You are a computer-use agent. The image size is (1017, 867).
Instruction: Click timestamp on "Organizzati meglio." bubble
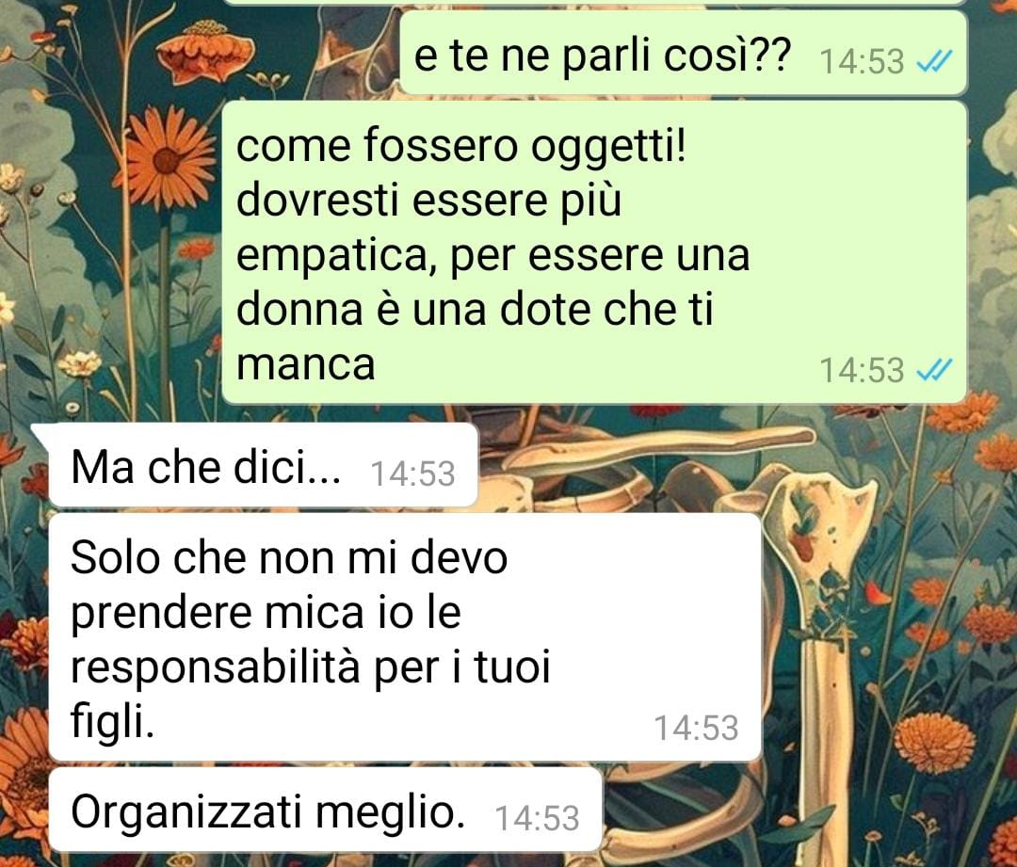537,818
